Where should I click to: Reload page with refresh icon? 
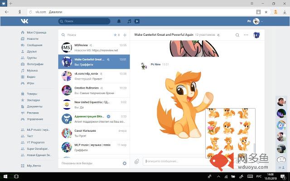point(30,12)
